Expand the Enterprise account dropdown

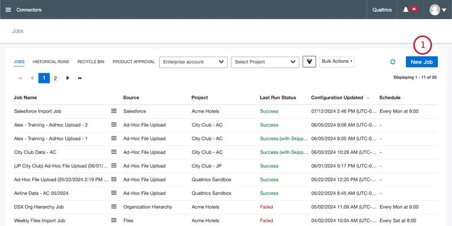click(193, 62)
